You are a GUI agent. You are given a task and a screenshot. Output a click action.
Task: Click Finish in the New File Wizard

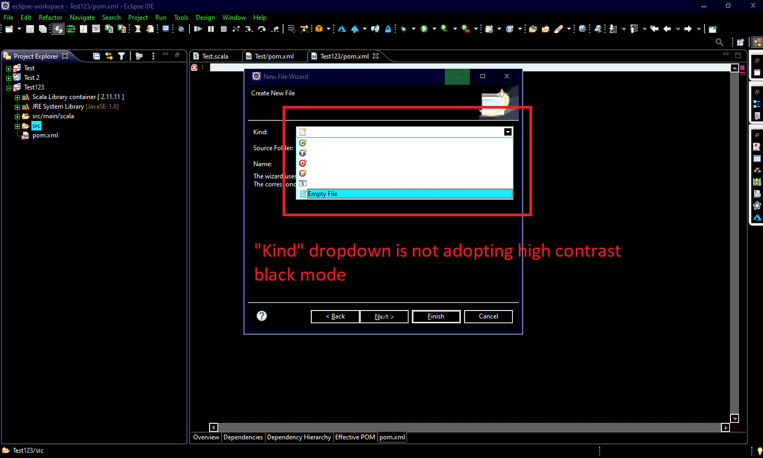436,316
